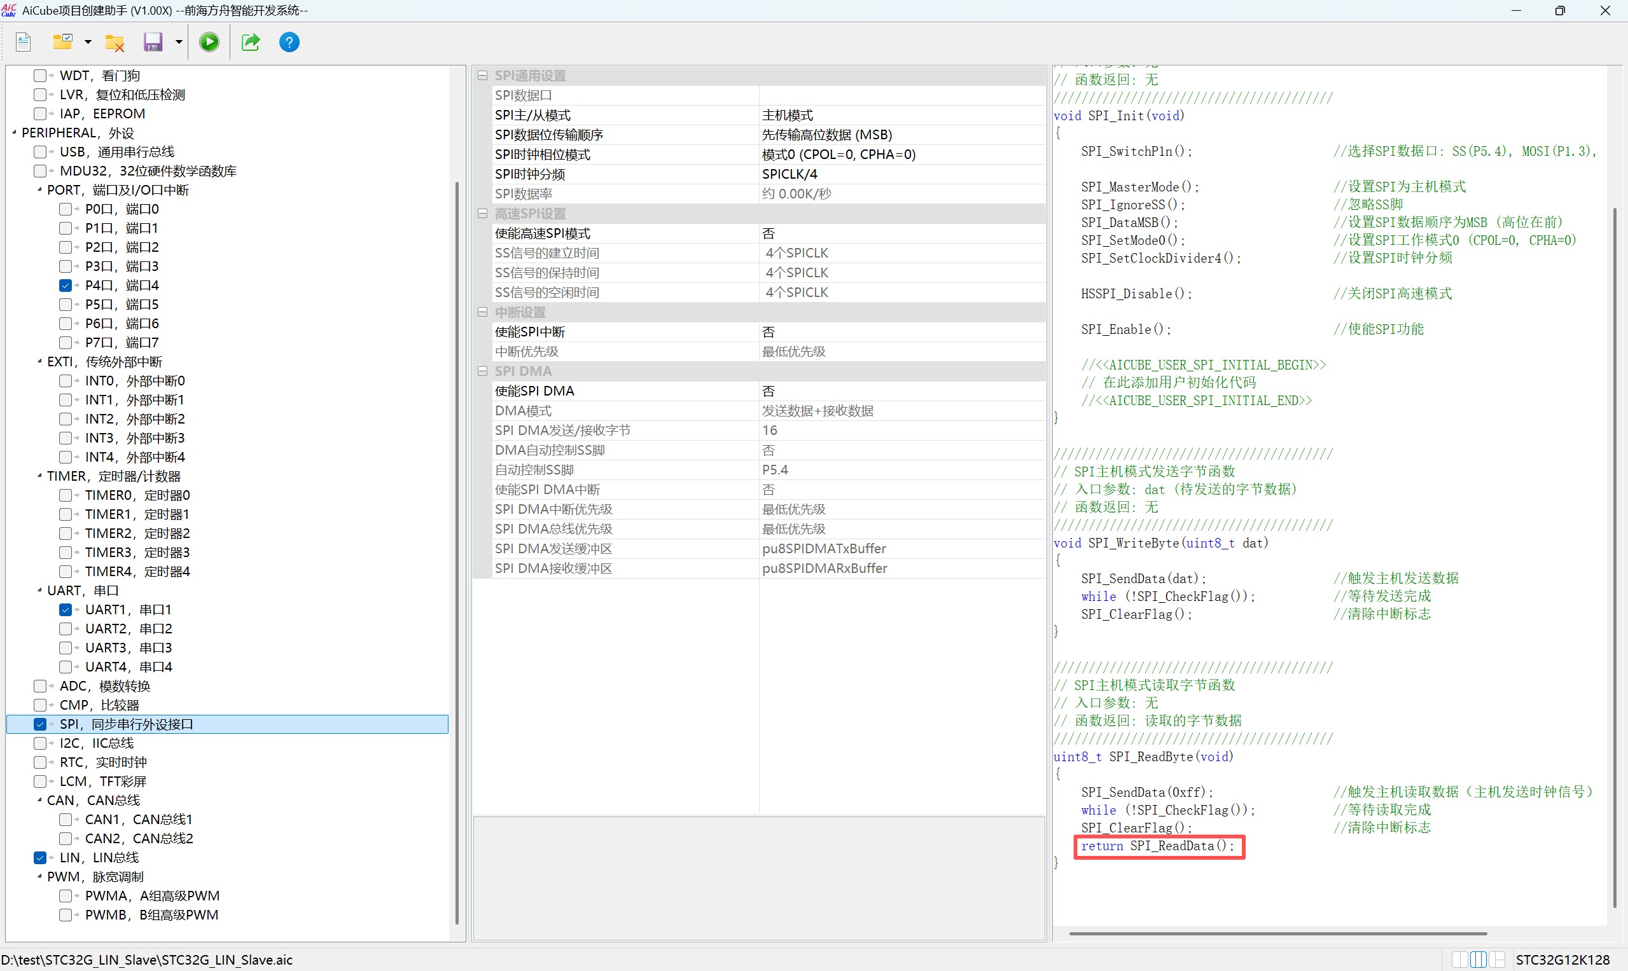Enable the ADC, 模数转换 checkbox

(x=40, y=686)
